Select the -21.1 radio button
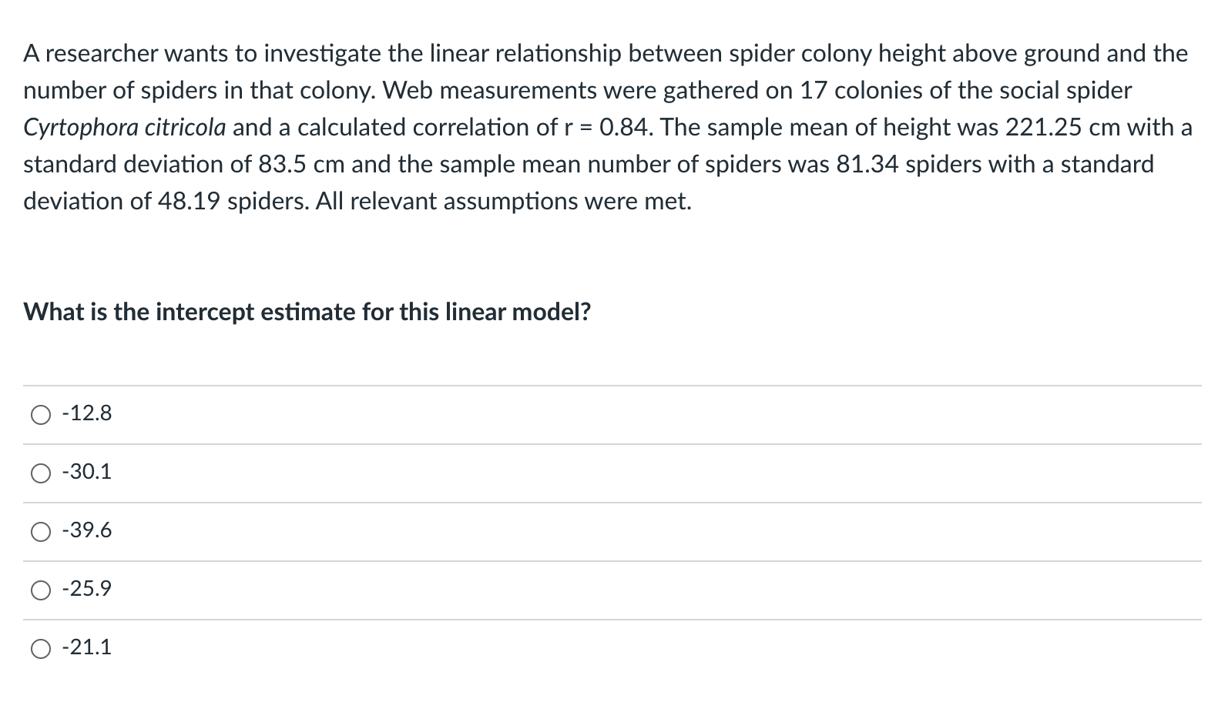This screenshot has width=1228, height=702. [x=40, y=649]
